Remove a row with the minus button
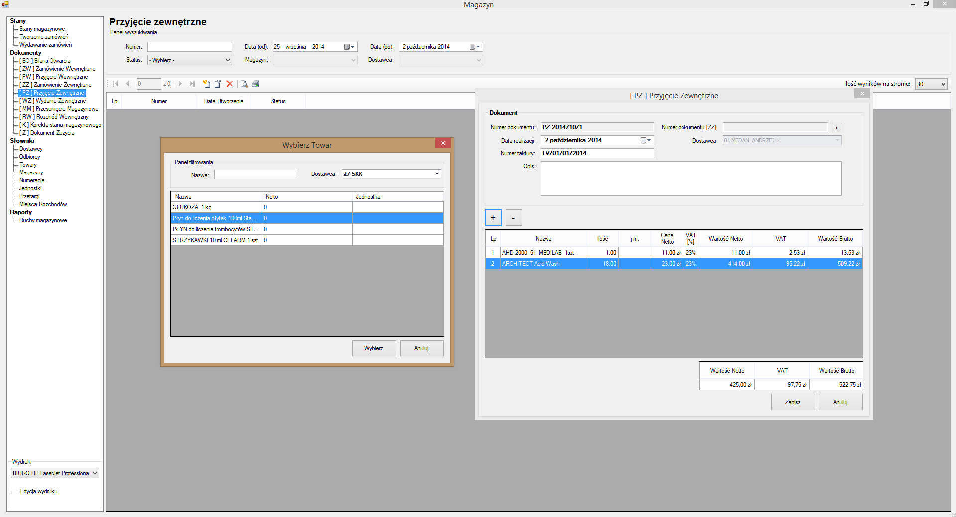This screenshot has height=517, width=956. pos(514,218)
